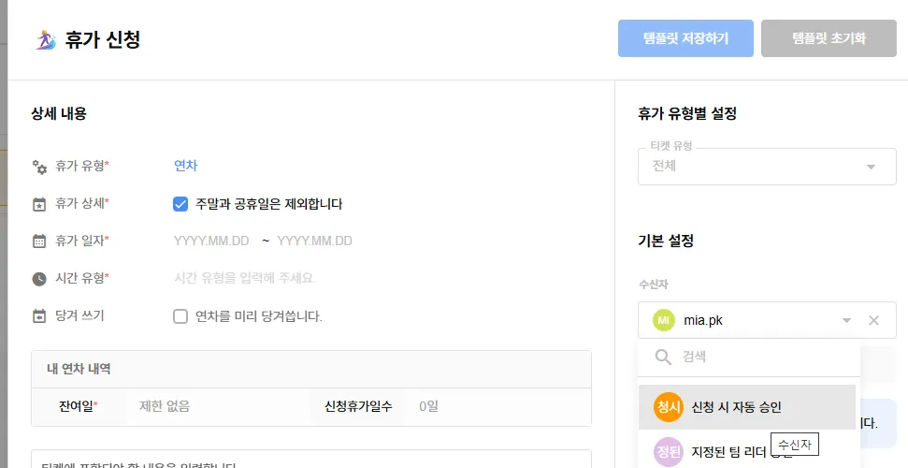908x468 pixels.
Task: Click the 시간 유형을 입력해 주세요 field
Action: point(245,278)
